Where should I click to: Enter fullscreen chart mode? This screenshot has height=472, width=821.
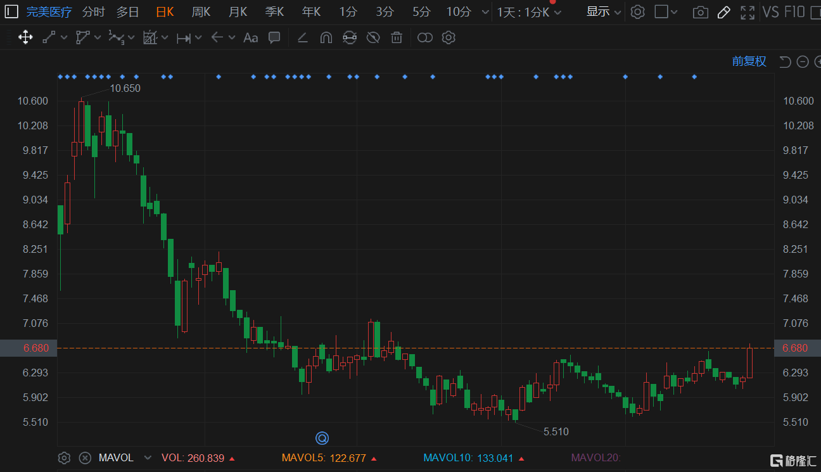[x=748, y=11]
